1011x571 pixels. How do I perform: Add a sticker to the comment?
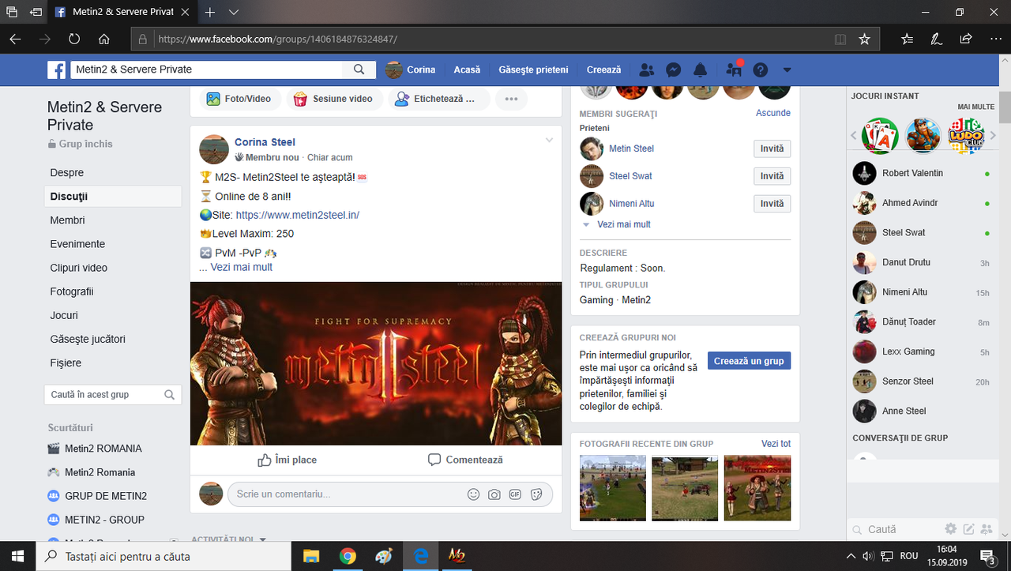pyautogui.click(x=536, y=494)
